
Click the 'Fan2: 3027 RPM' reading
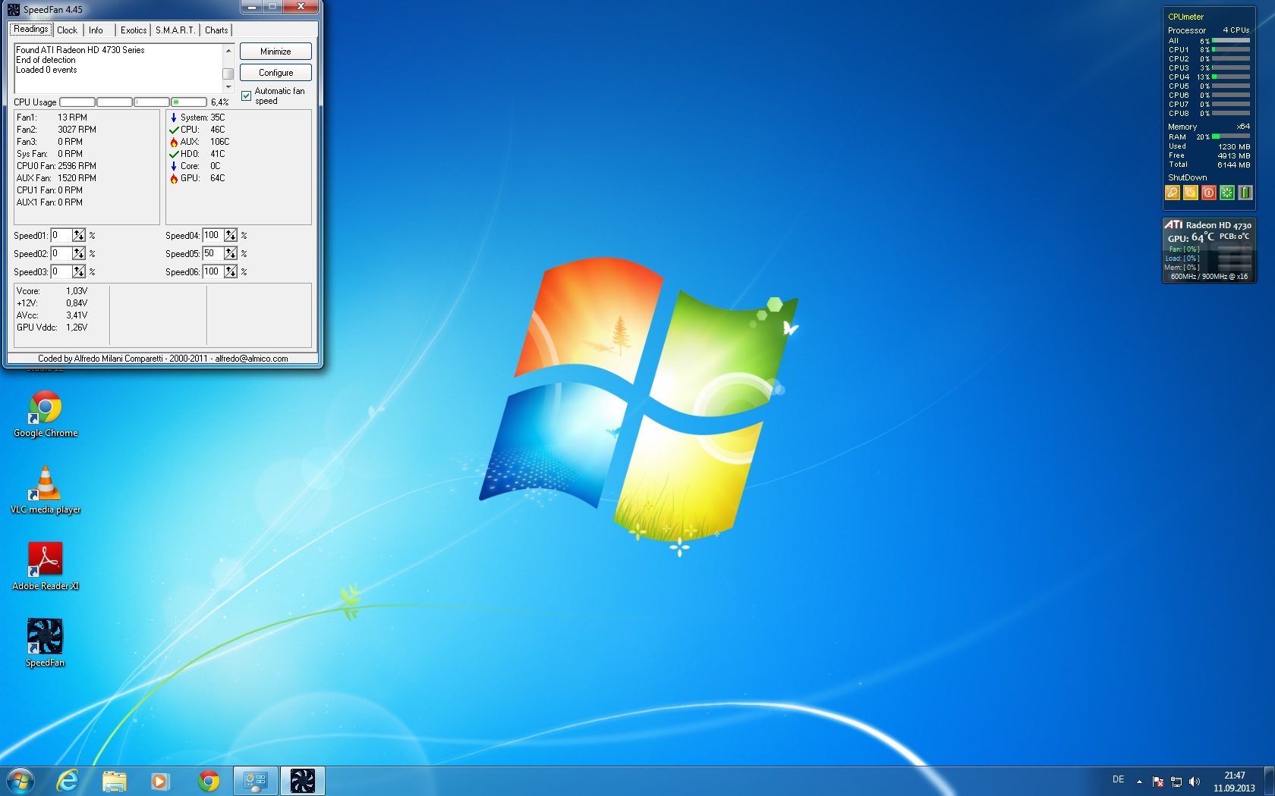tap(56, 130)
